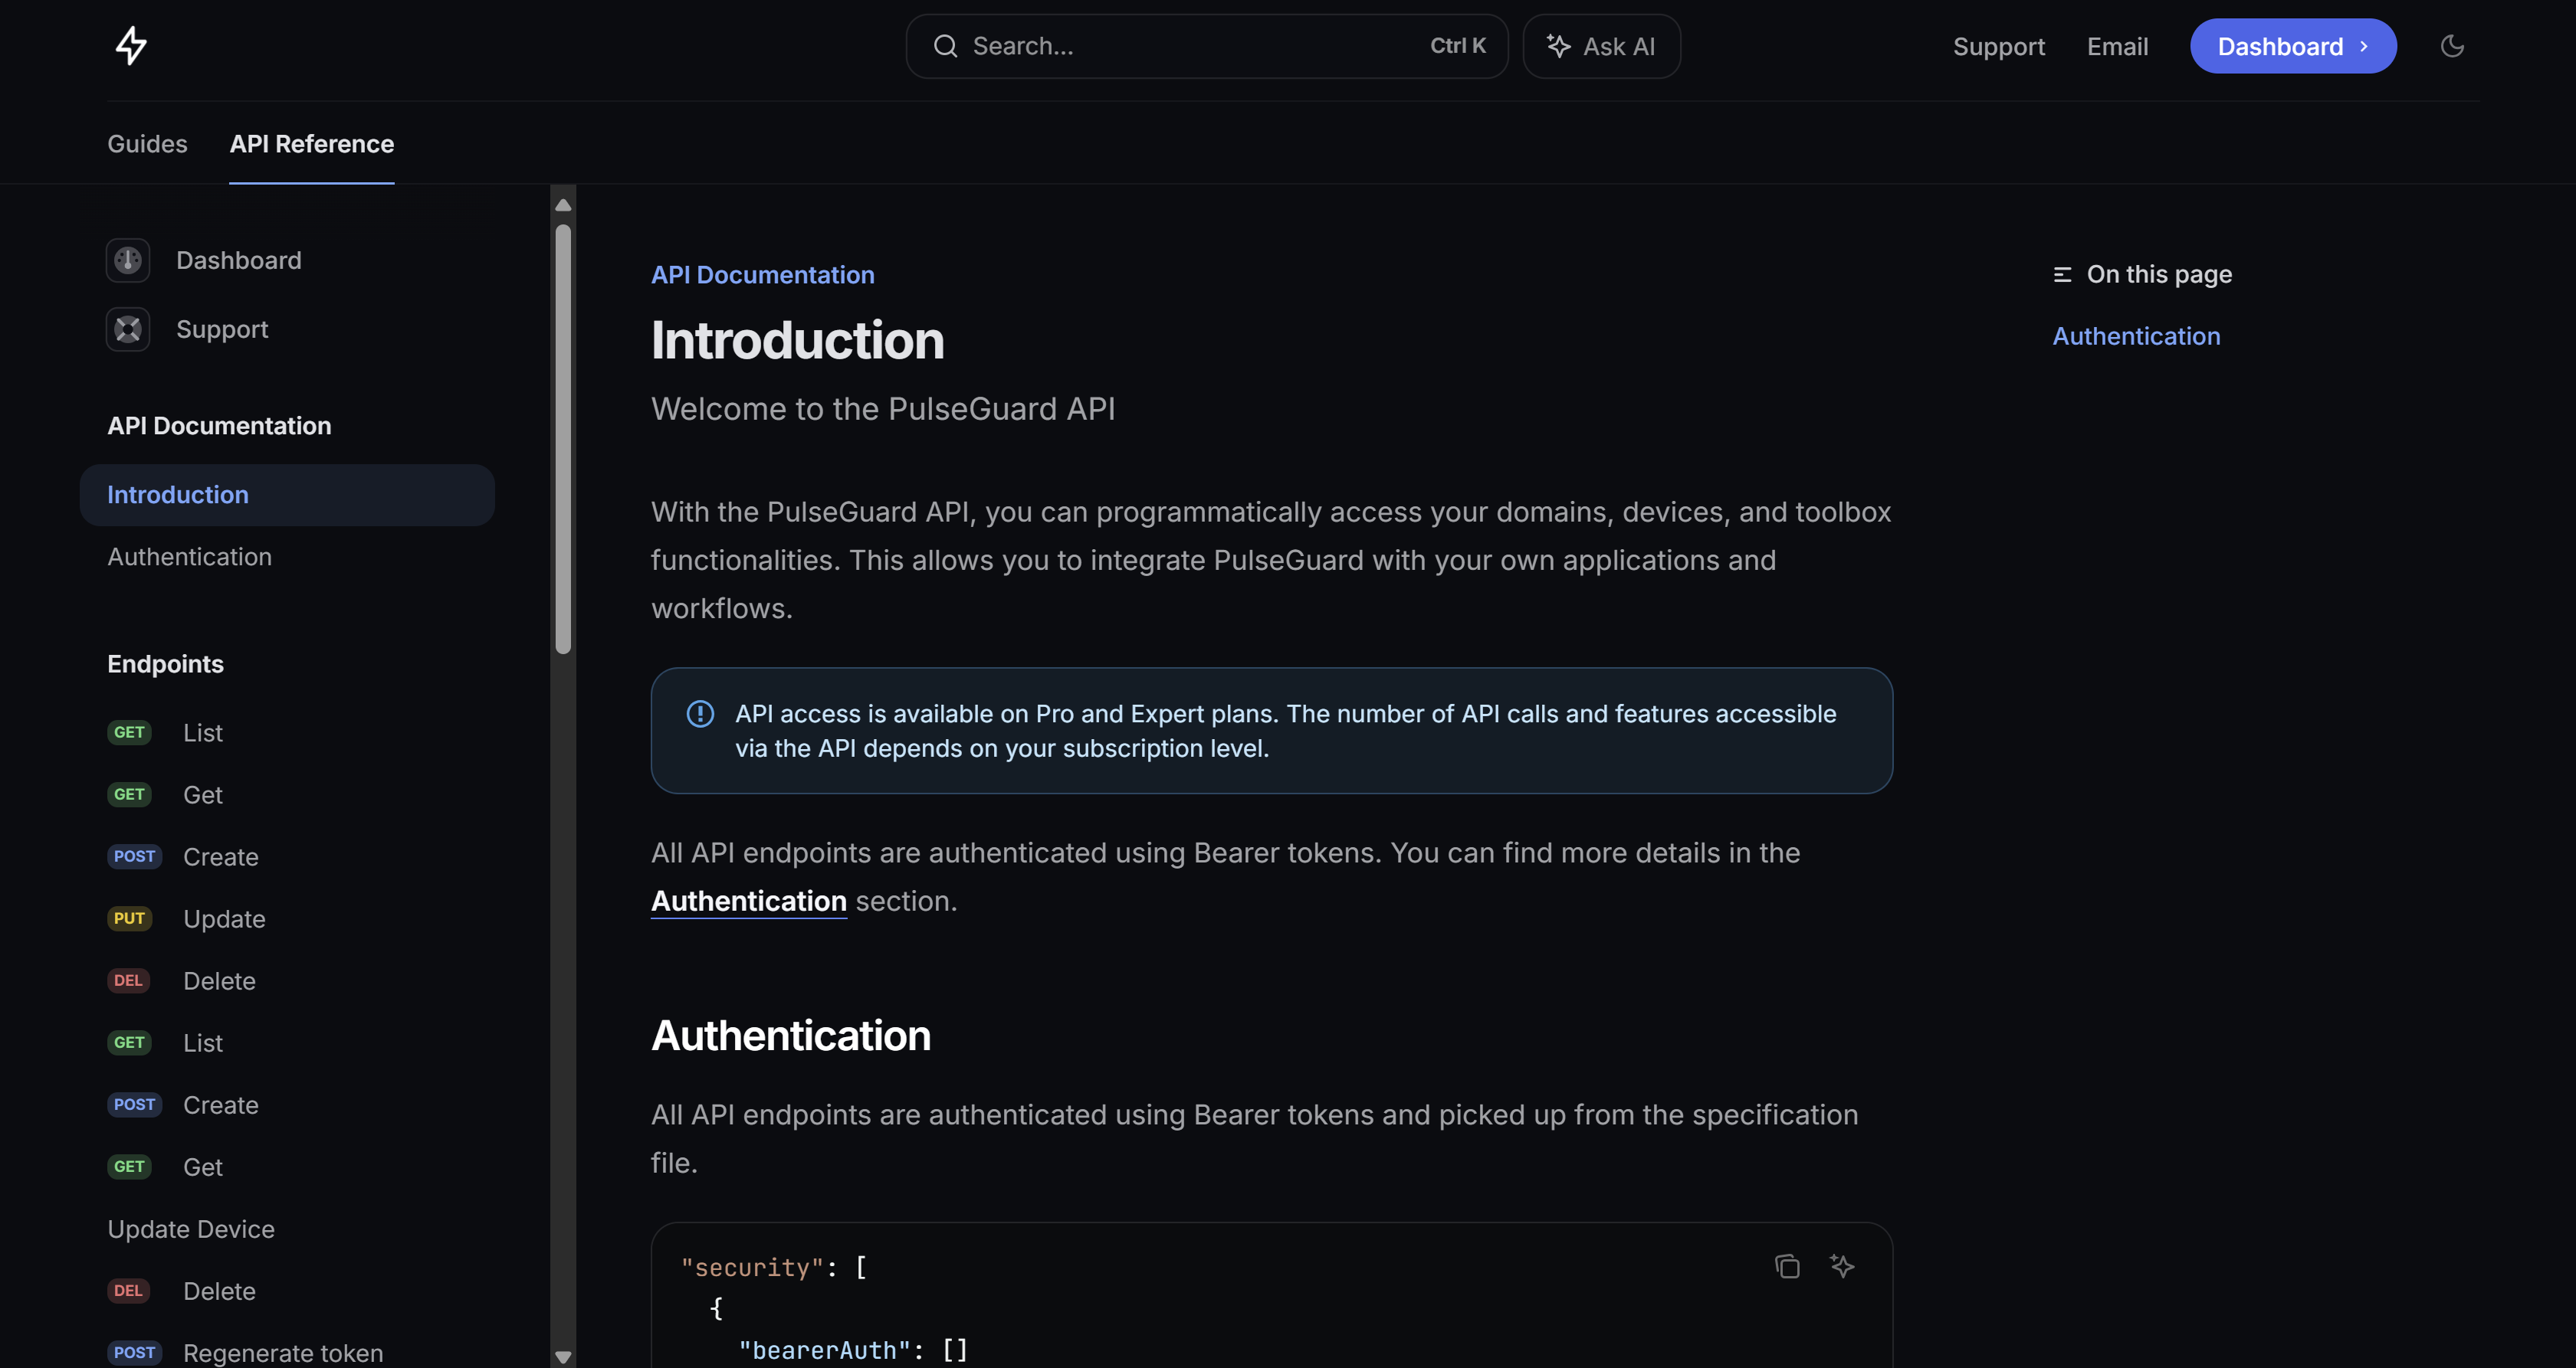Select the Update PUT endpoint

click(x=224, y=918)
